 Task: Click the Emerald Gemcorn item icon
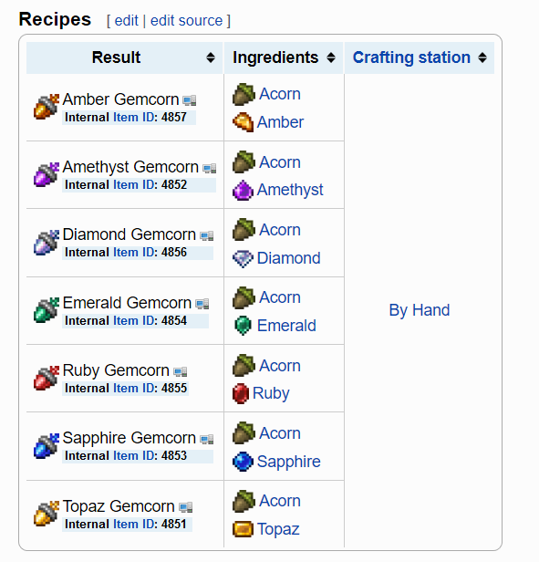[47, 310]
